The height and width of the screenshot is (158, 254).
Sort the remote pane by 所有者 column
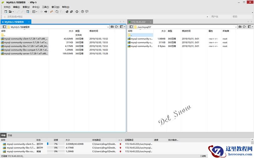(x=225, y=31)
